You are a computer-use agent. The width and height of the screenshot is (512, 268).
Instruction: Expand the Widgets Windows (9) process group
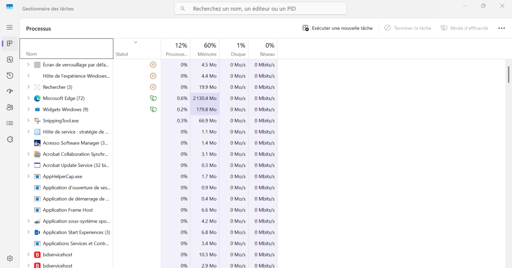28,109
